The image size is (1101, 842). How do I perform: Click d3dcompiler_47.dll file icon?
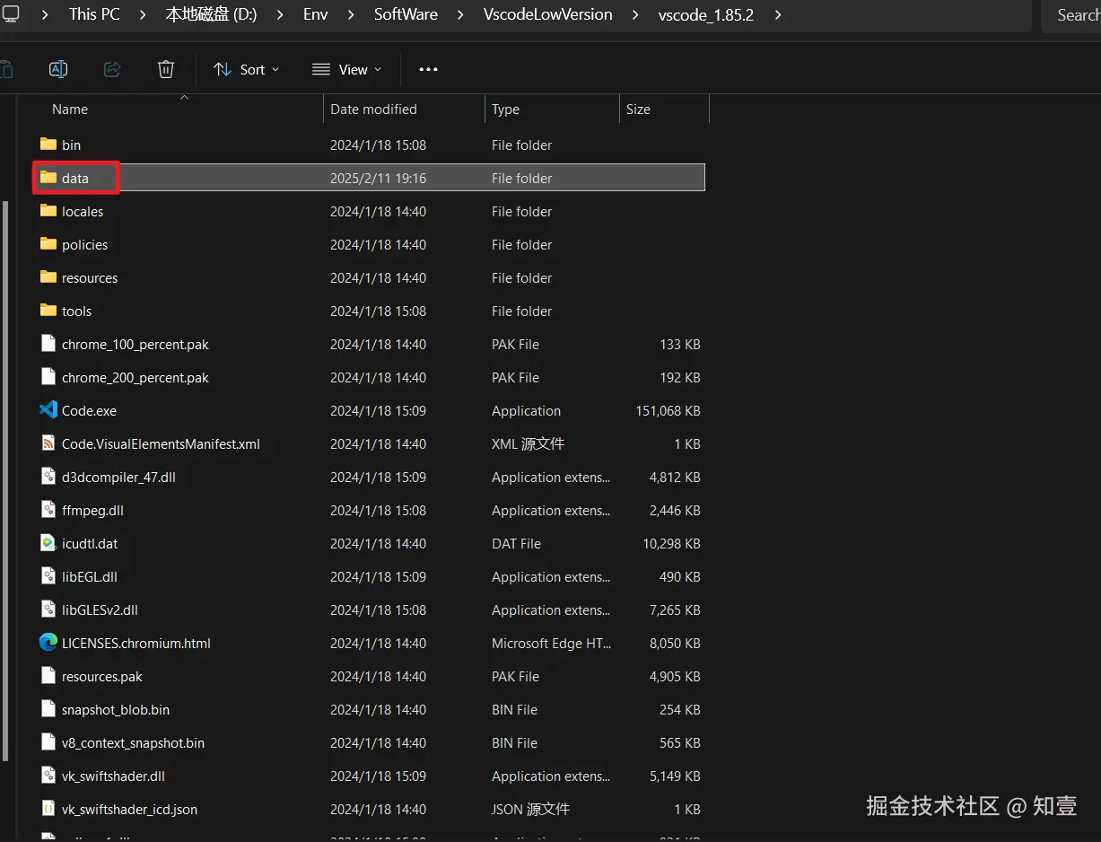click(48, 477)
